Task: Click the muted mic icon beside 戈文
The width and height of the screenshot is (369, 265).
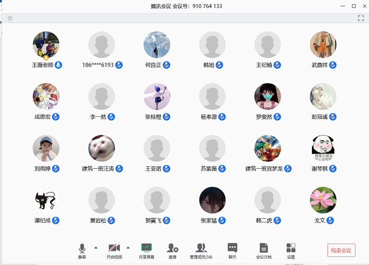Action: coord(330,220)
